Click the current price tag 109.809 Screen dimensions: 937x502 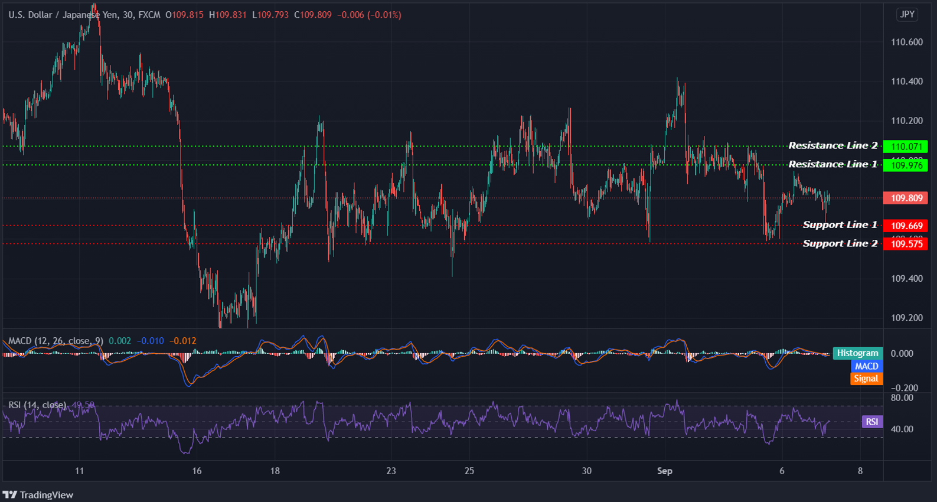point(906,198)
